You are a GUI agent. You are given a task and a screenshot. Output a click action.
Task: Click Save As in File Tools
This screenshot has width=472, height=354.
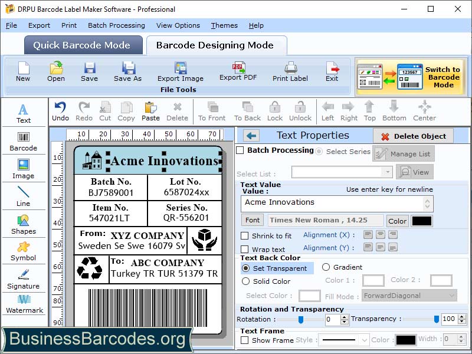pyautogui.click(x=127, y=71)
